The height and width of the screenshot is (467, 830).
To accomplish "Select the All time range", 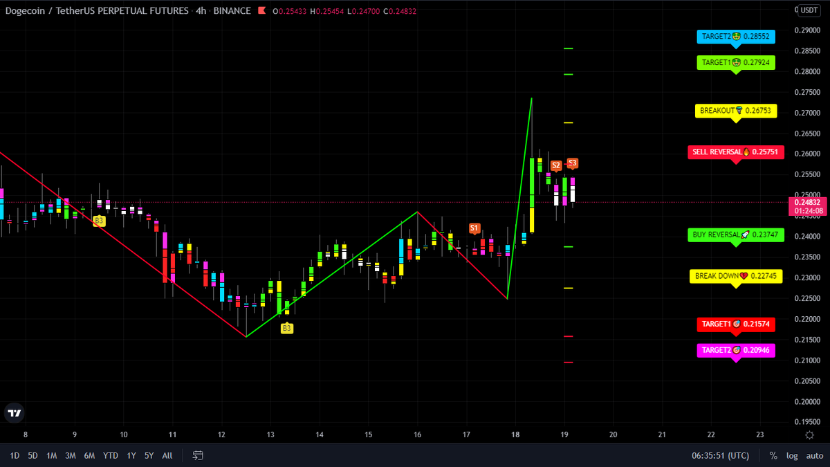I will (167, 455).
